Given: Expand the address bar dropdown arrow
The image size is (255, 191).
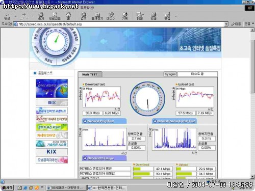Looking at the screenshot, I should pos(226,24).
